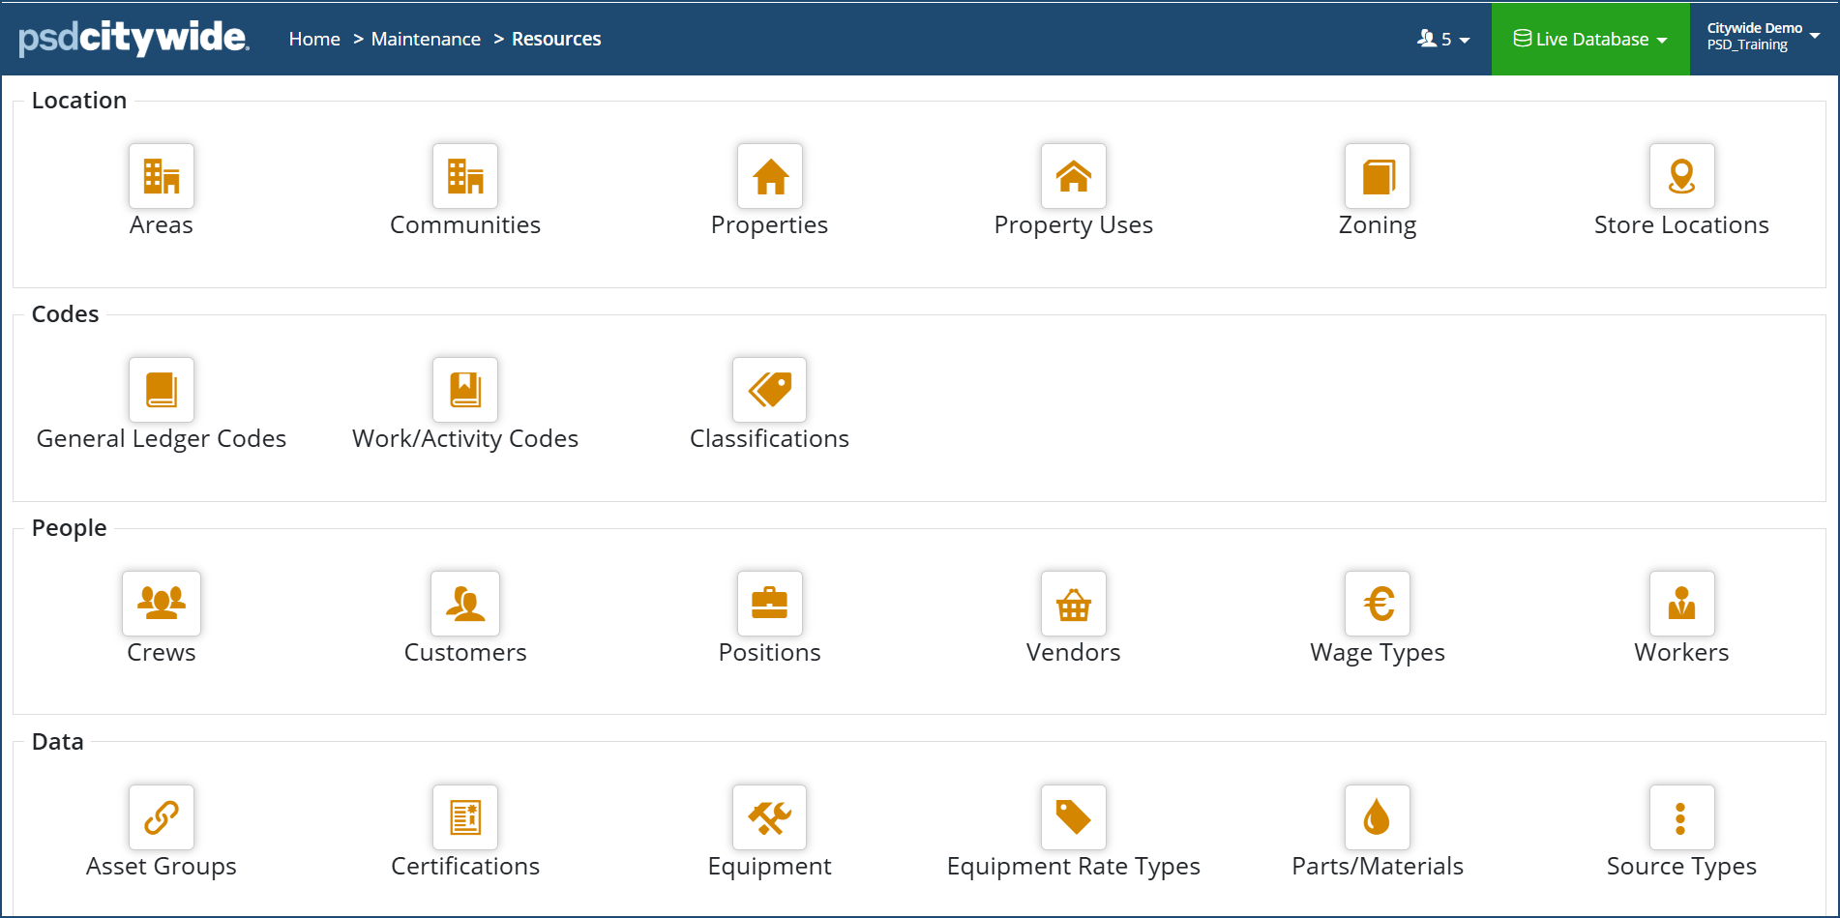The height and width of the screenshot is (918, 1840).
Task: Click the psdcitywide logo
Action: click(x=134, y=38)
